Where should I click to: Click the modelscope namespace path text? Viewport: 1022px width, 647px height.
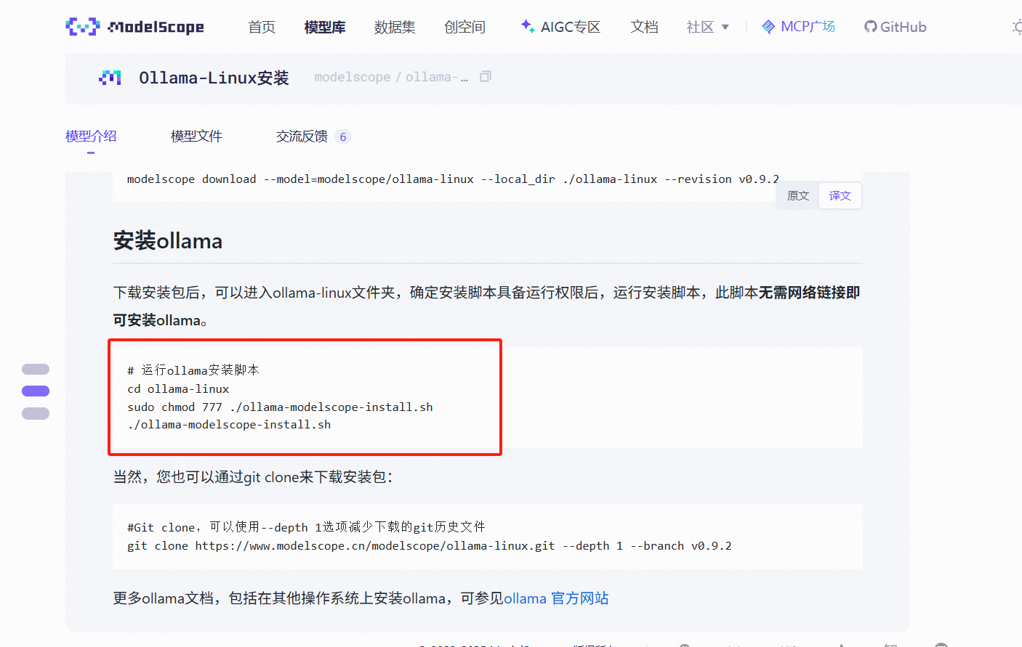(x=352, y=77)
